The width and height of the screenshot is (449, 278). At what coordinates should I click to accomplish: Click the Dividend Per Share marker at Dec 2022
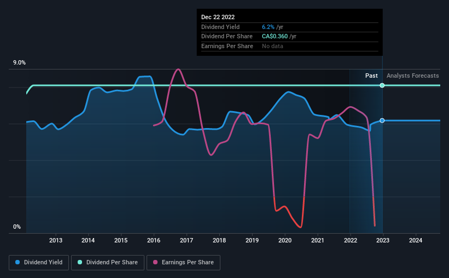(382, 85)
